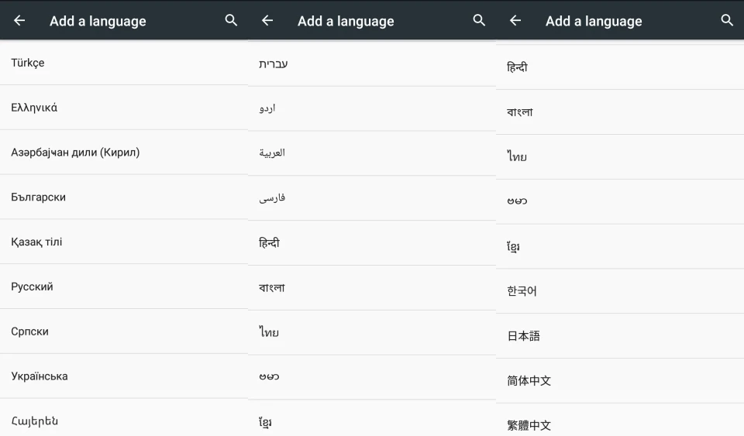Select ខ្មែរ in the middle screen
The height and width of the screenshot is (436, 744).
click(372, 418)
